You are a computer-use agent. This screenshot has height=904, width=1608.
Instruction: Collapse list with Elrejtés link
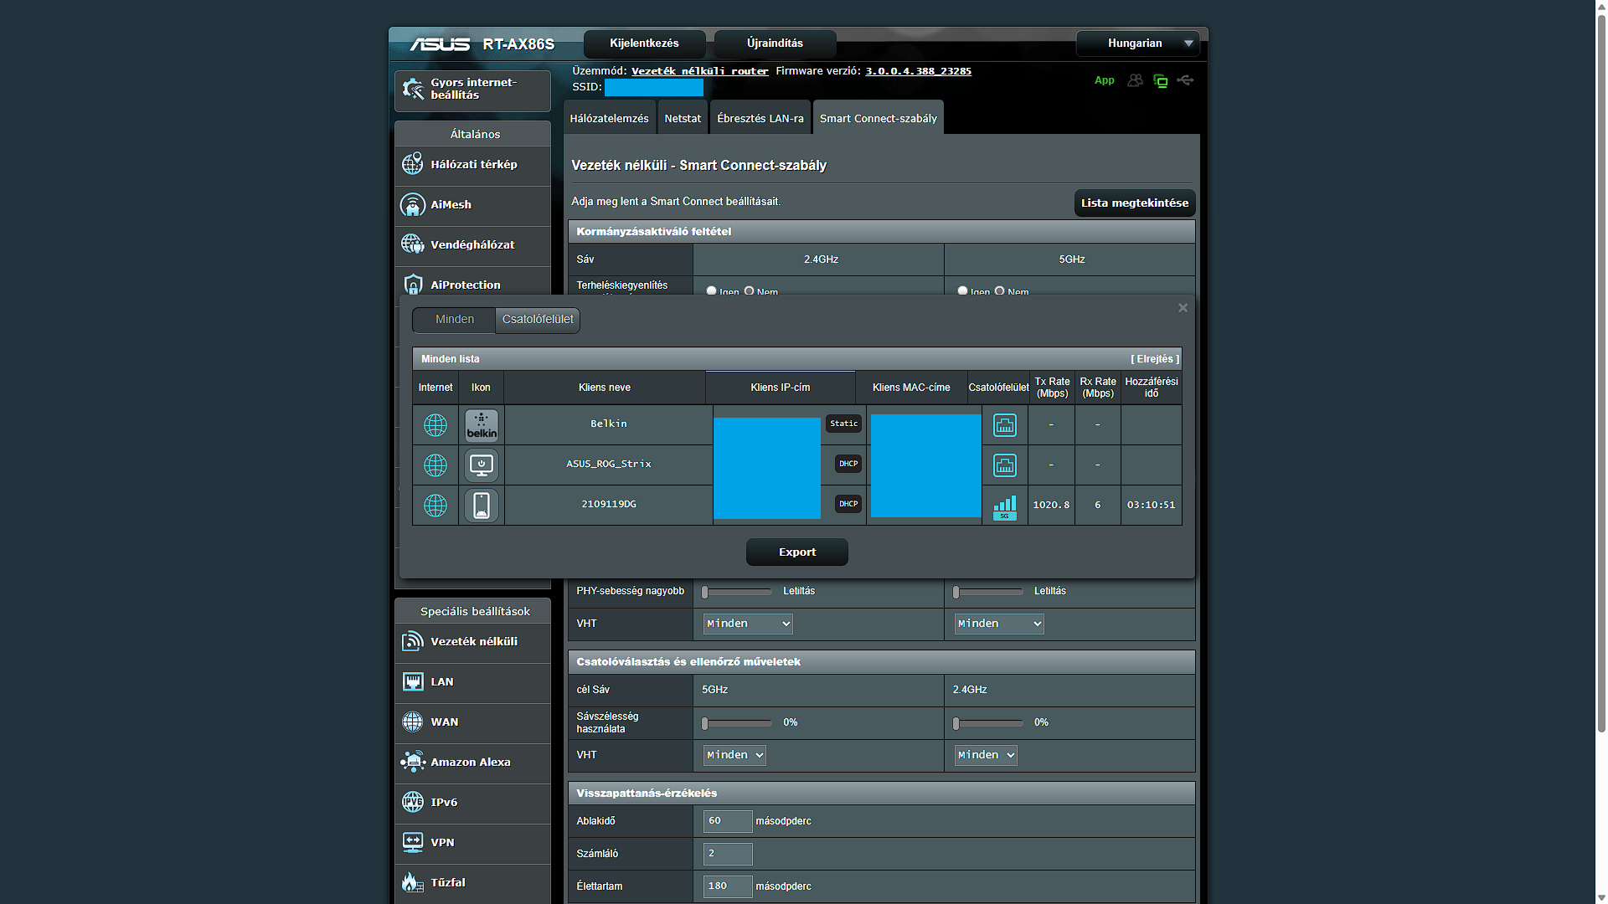coord(1155,359)
